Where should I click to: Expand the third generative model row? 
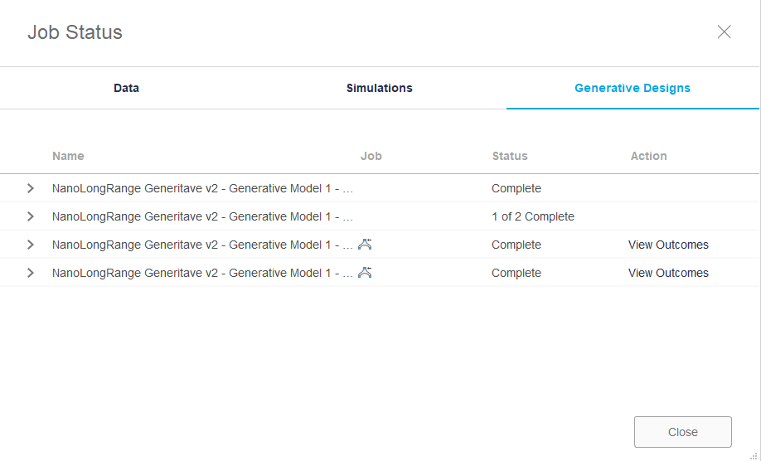(31, 245)
